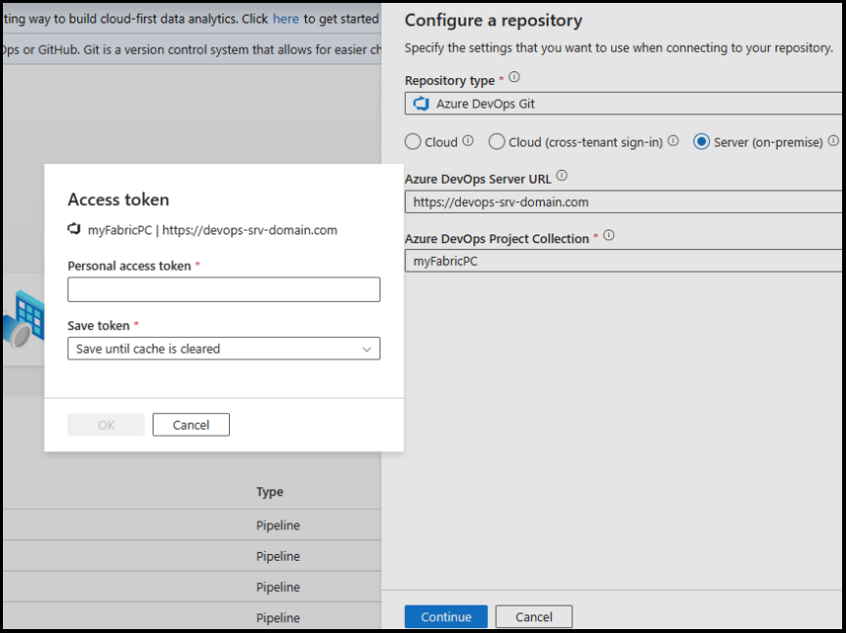This screenshot has height=633, width=846.
Task: Click the Azure DevOps Git repository icon
Action: pyautogui.click(x=420, y=102)
